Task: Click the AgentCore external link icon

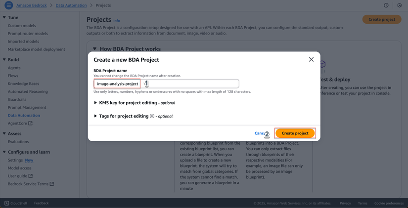Action: [31, 124]
